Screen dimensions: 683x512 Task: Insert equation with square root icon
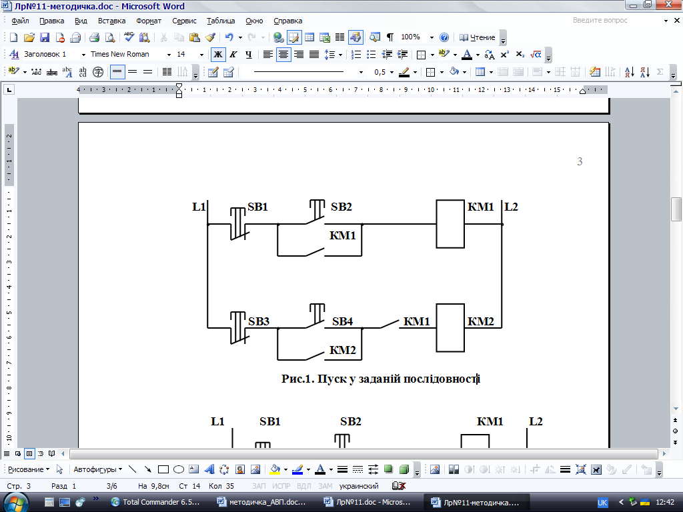click(536, 55)
